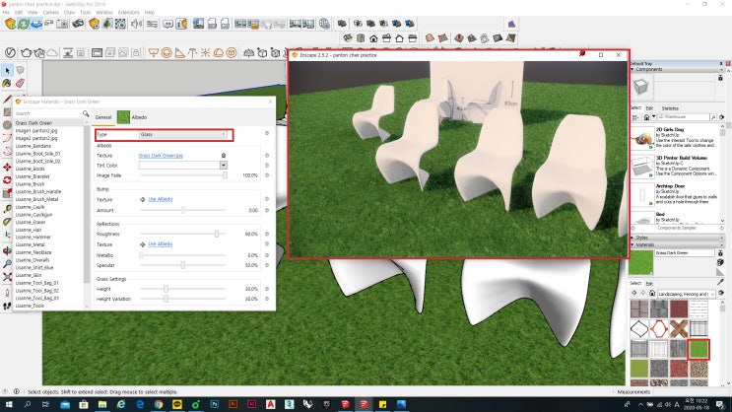
Task: Select Usame_Bandana in the materials list
Action: coord(33,147)
